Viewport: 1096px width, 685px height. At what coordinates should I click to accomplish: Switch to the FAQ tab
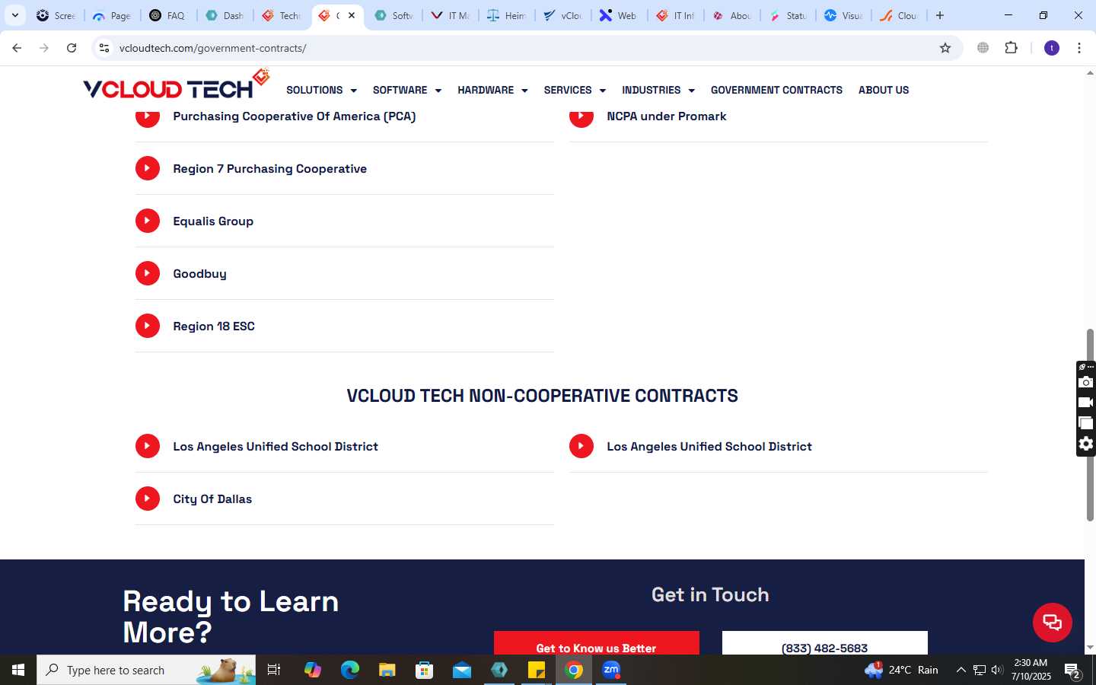[167, 15]
